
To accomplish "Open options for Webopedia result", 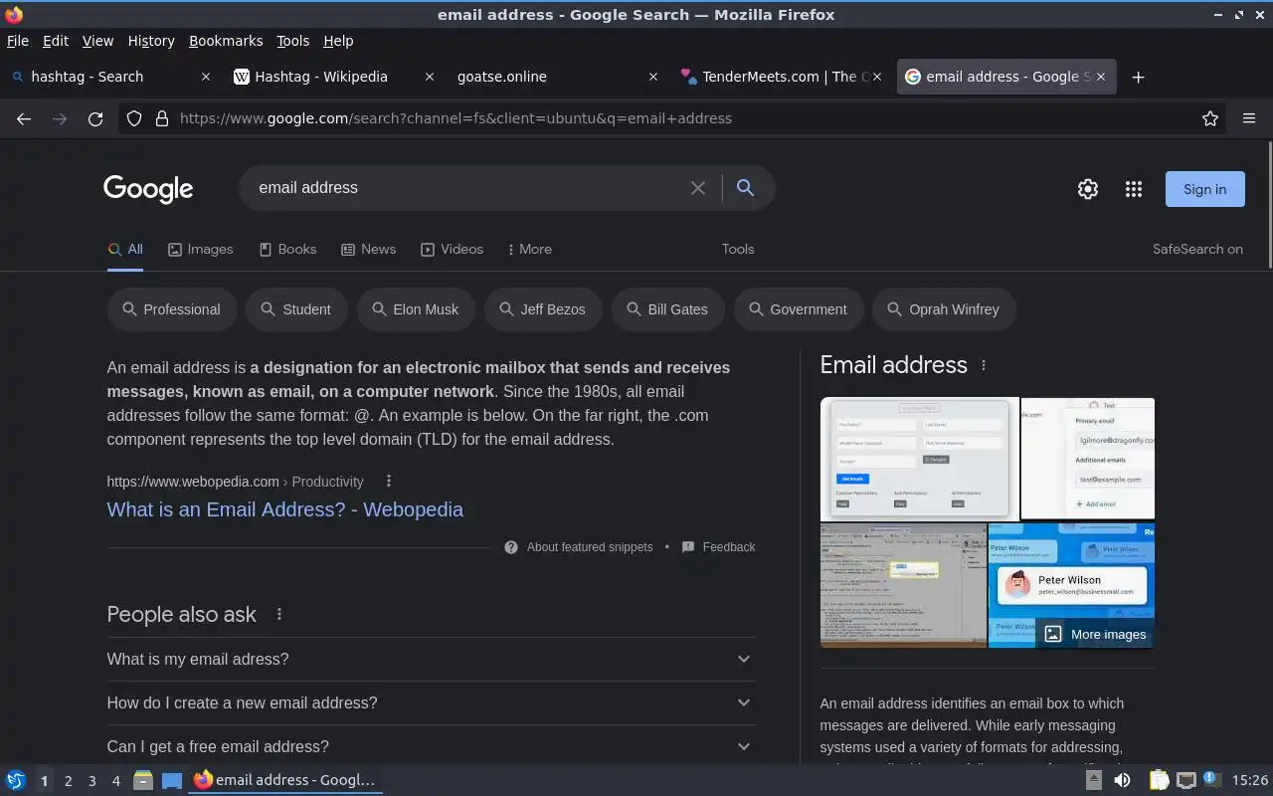I will coord(389,482).
